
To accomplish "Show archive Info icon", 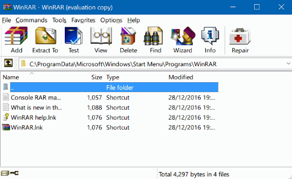I will (210, 36).
